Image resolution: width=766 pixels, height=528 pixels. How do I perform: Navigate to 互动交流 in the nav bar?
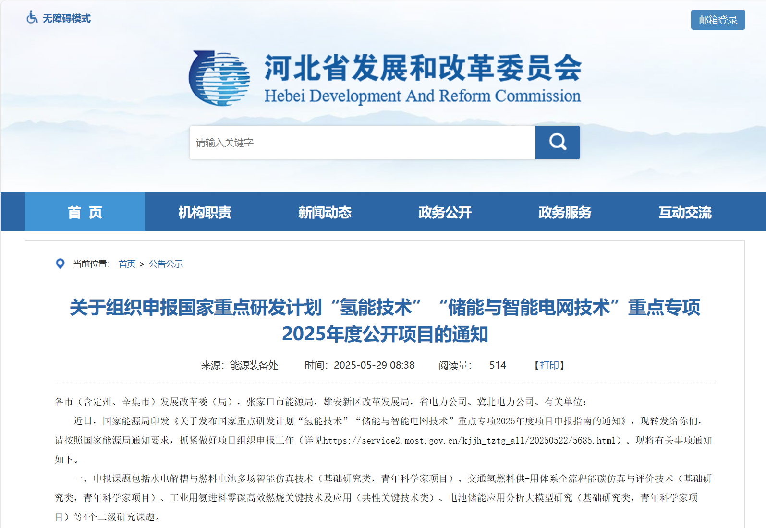tap(685, 212)
